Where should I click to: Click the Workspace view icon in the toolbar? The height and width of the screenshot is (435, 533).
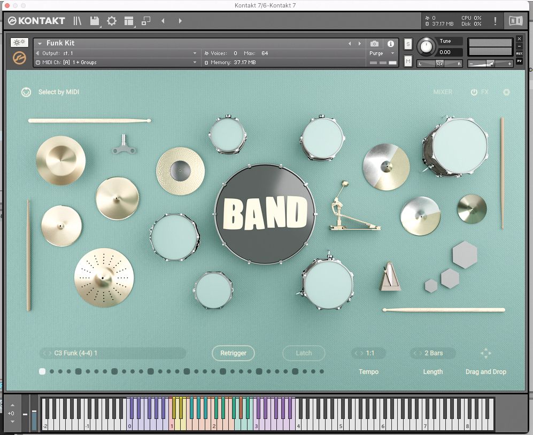(x=129, y=21)
